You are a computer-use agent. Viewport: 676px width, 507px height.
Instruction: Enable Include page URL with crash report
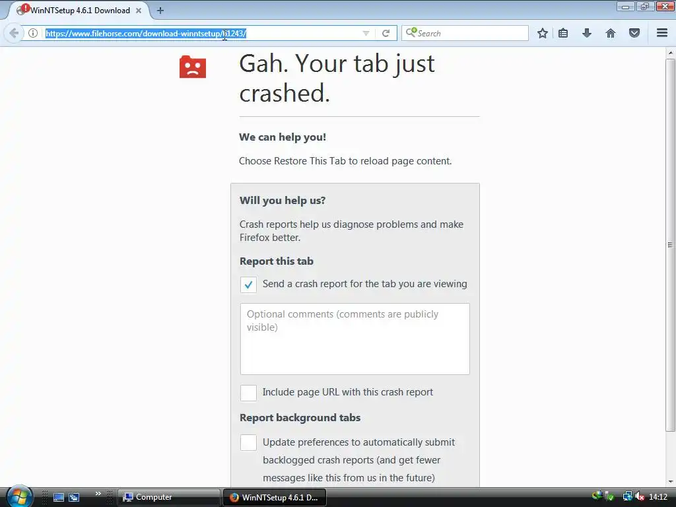[248, 393]
